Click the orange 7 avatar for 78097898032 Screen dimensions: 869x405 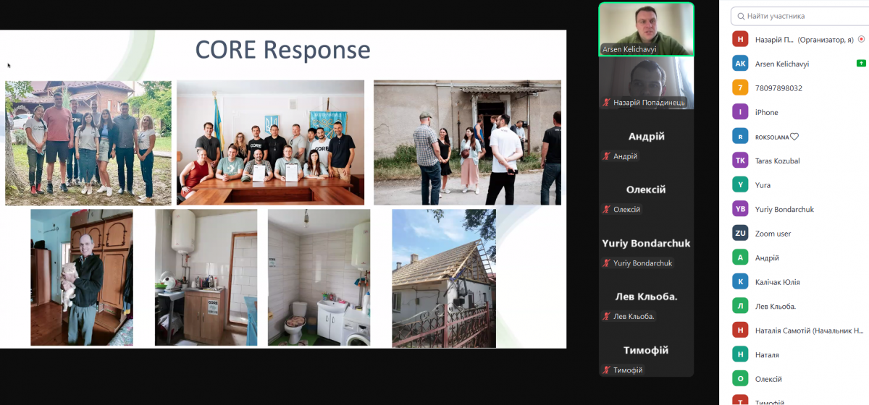[x=740, y=88]
